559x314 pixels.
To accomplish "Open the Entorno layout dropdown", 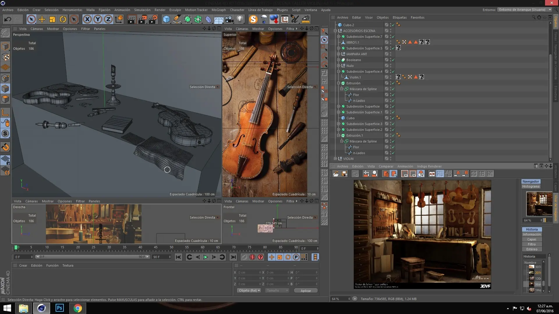I will coord(524,10).
